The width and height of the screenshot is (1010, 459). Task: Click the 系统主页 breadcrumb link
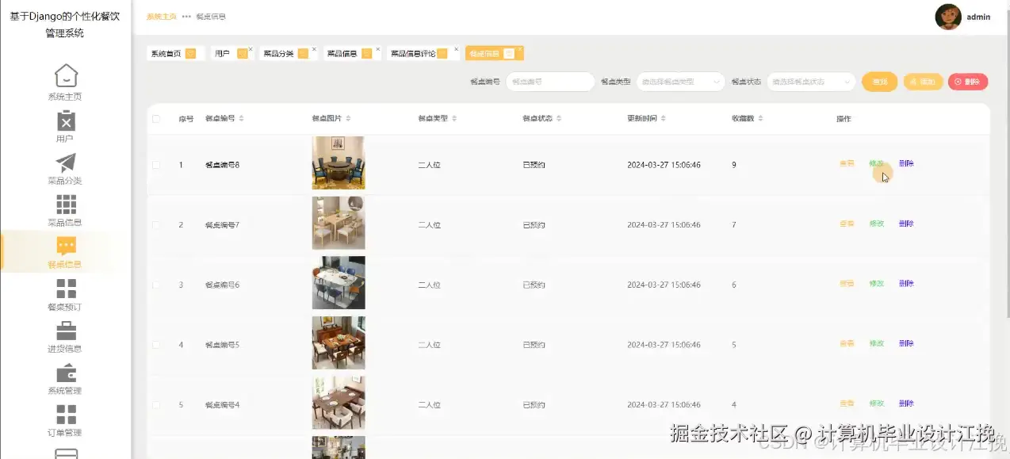coord(162,17)
